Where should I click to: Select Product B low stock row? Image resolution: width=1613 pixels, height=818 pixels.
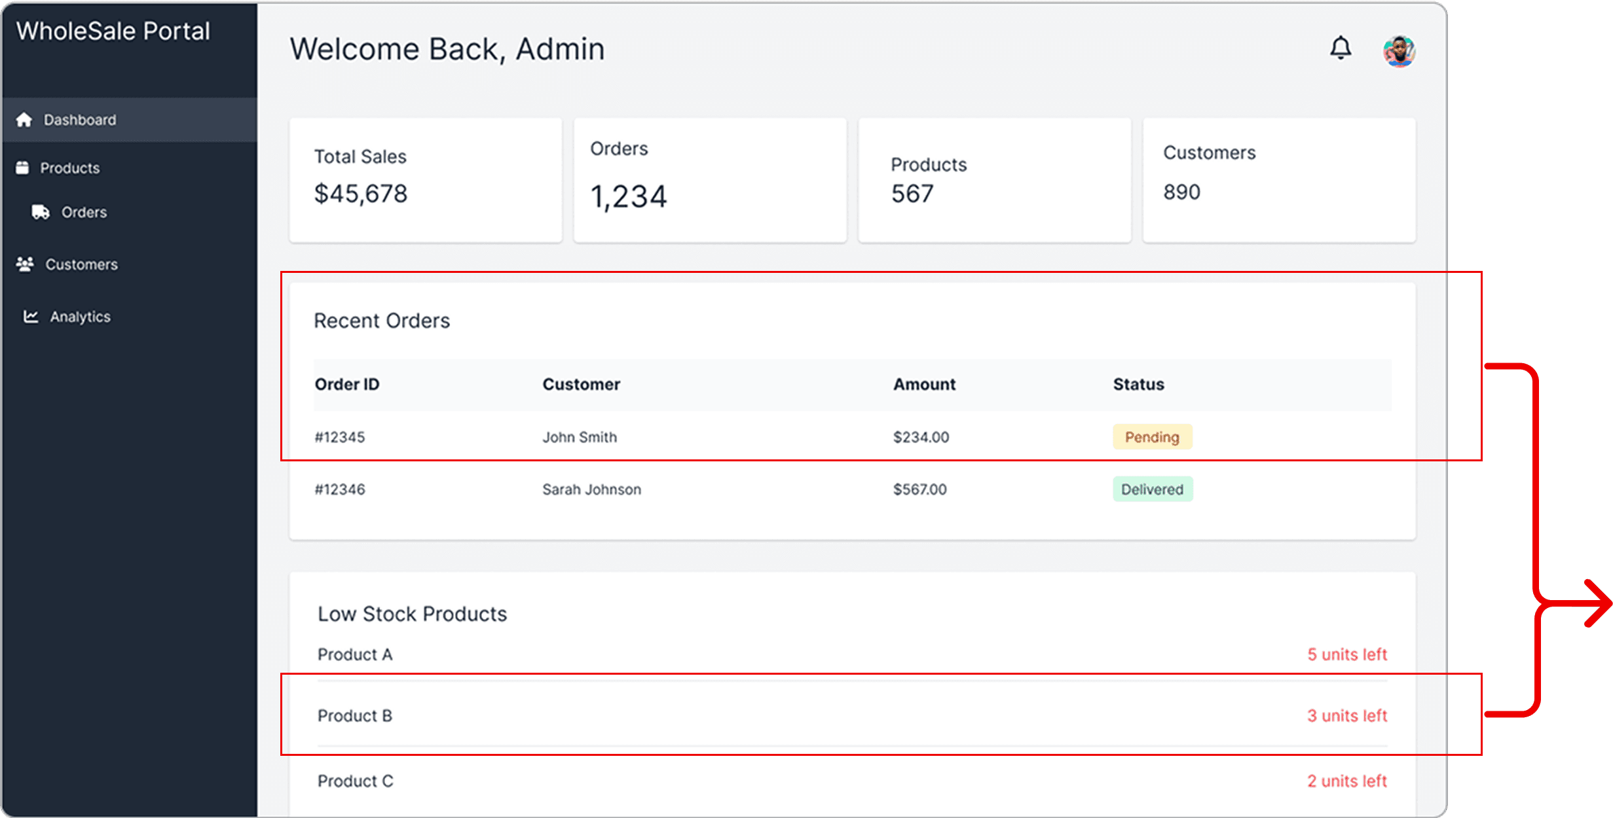click(x=851, y=715)
